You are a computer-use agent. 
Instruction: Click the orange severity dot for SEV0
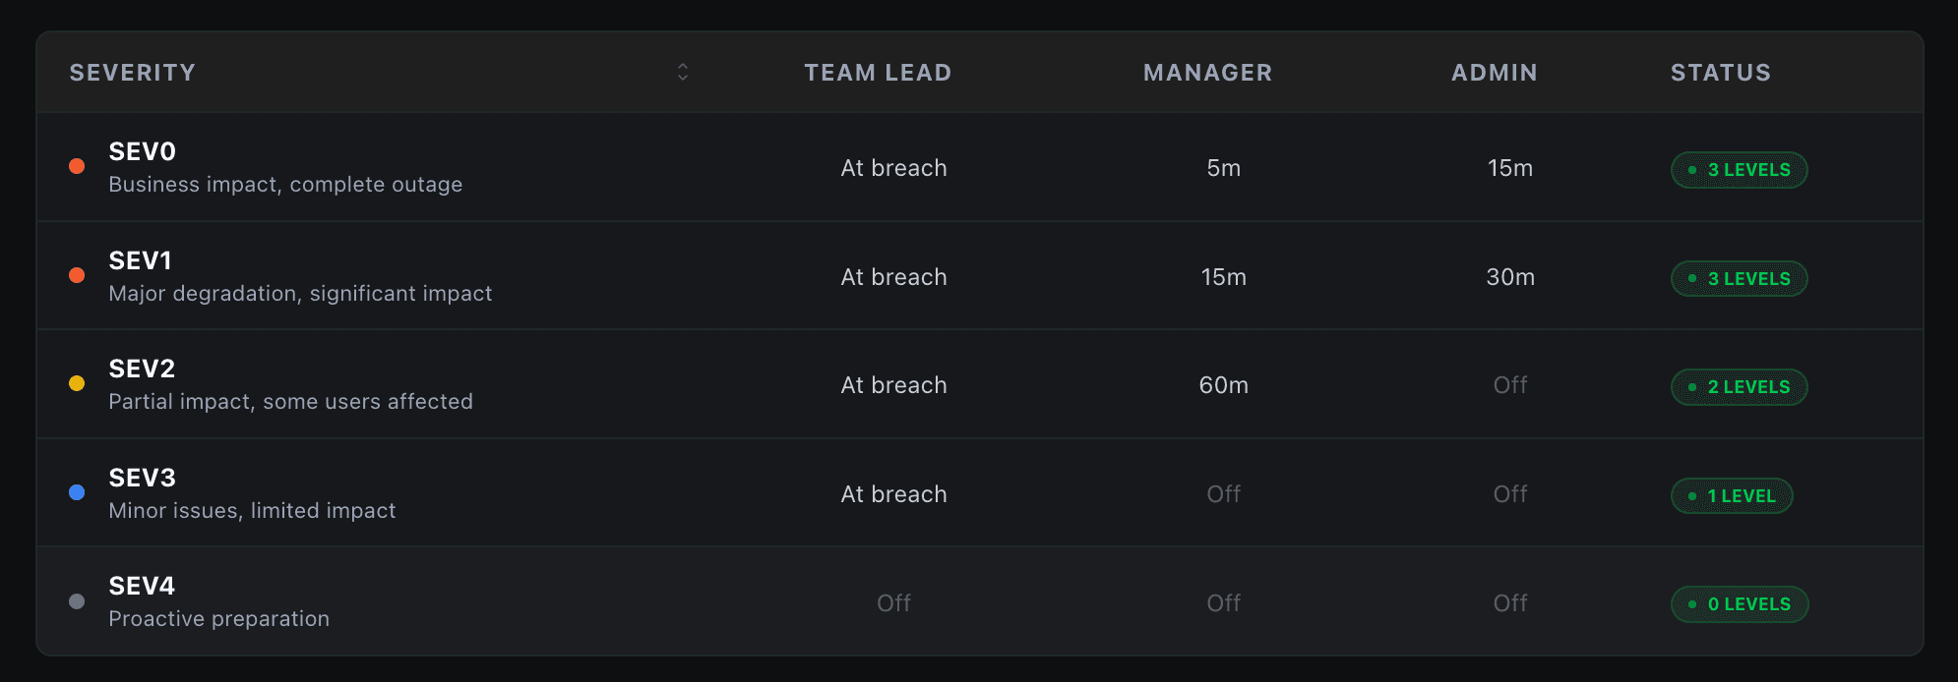click(x=77, y=167)
